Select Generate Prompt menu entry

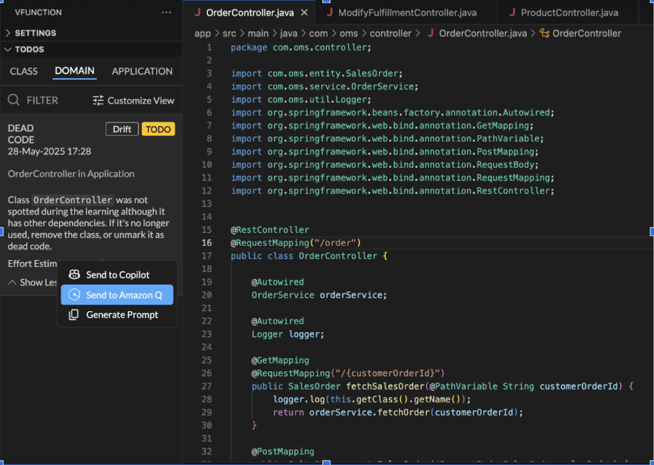[117, 315]
